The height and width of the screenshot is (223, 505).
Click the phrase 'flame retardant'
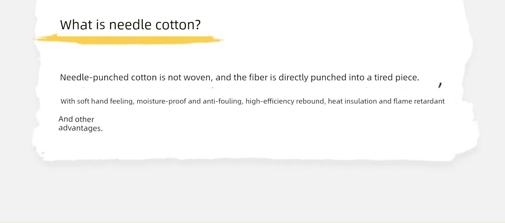tap(419, 101)
